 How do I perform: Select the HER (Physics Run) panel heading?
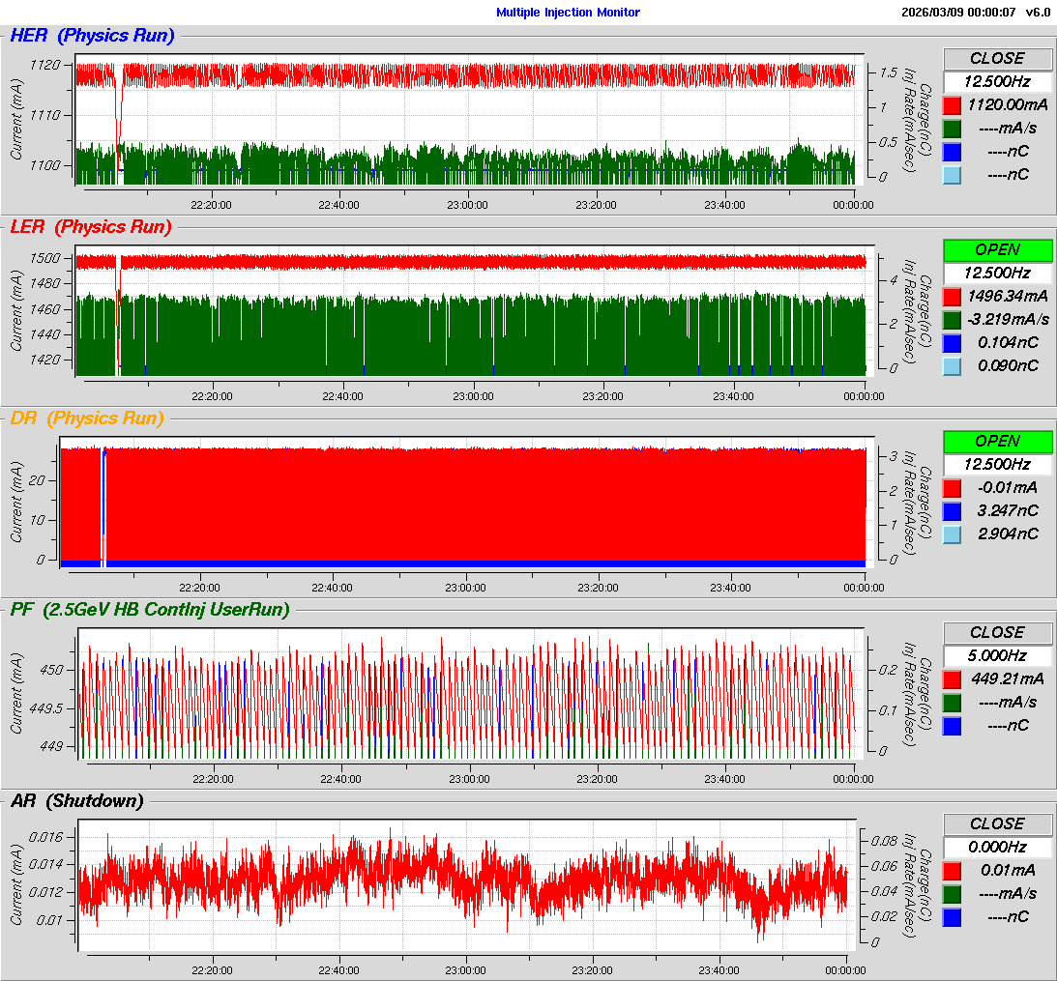(x=92, y=37)
